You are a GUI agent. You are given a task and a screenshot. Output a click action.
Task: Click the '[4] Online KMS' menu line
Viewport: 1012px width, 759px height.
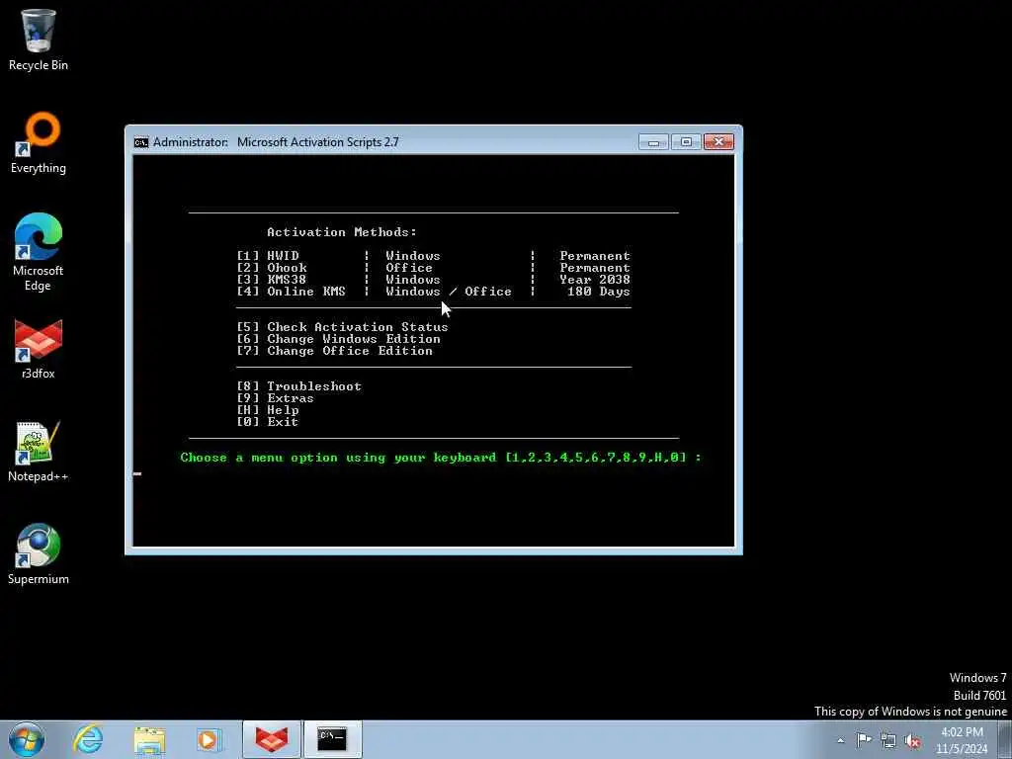[433, 292]
